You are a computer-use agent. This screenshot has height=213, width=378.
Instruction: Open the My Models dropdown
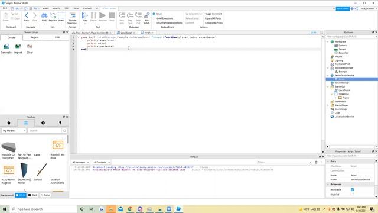[x=14, y=131]
